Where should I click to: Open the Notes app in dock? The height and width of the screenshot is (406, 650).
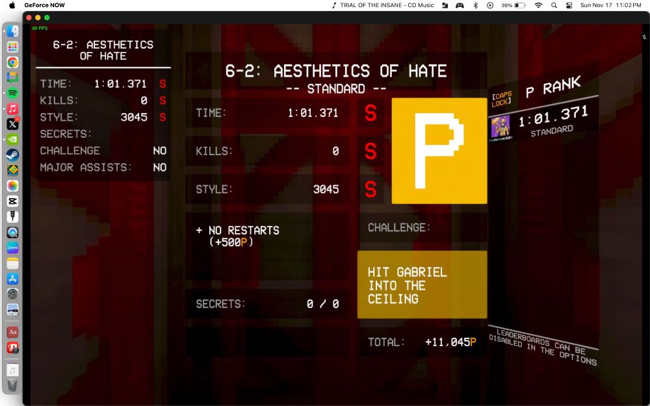click(12, 263)
